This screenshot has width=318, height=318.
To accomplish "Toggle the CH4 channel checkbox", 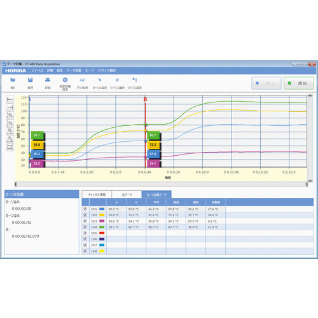I will point(85,227).
